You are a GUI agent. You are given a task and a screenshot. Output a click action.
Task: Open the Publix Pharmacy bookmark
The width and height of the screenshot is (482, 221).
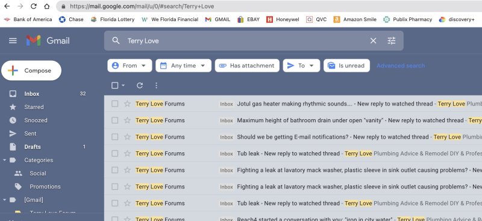pos(408,19)
